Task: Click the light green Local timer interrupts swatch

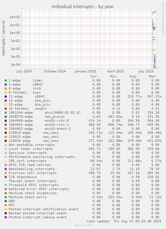Action: (6, 149)
